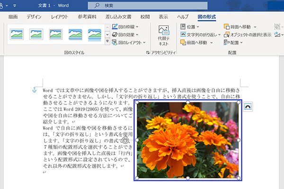The height and width of the screenshot is (189, 284).
Task: Click the 位置 icon
Action: [183, 26]
